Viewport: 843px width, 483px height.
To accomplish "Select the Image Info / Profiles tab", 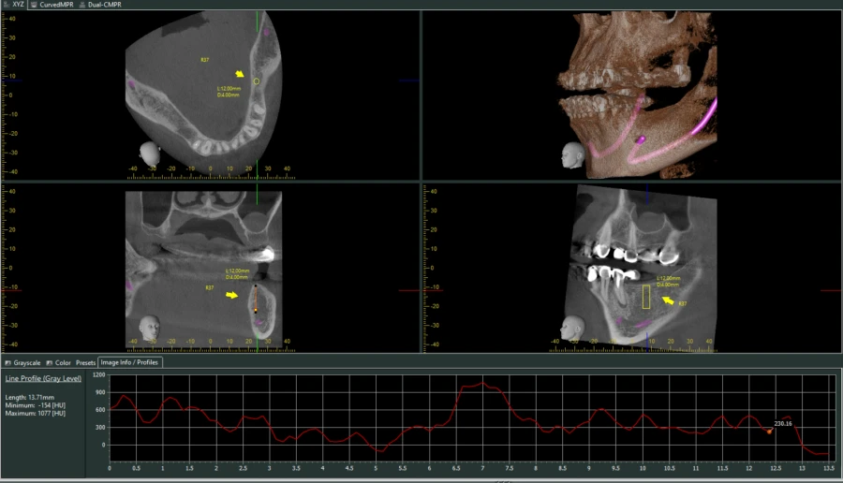I will pyautogui.click(x=130, y=362).
